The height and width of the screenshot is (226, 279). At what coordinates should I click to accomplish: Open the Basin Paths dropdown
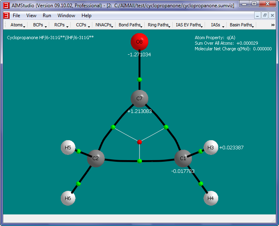[x=242, y=25]
